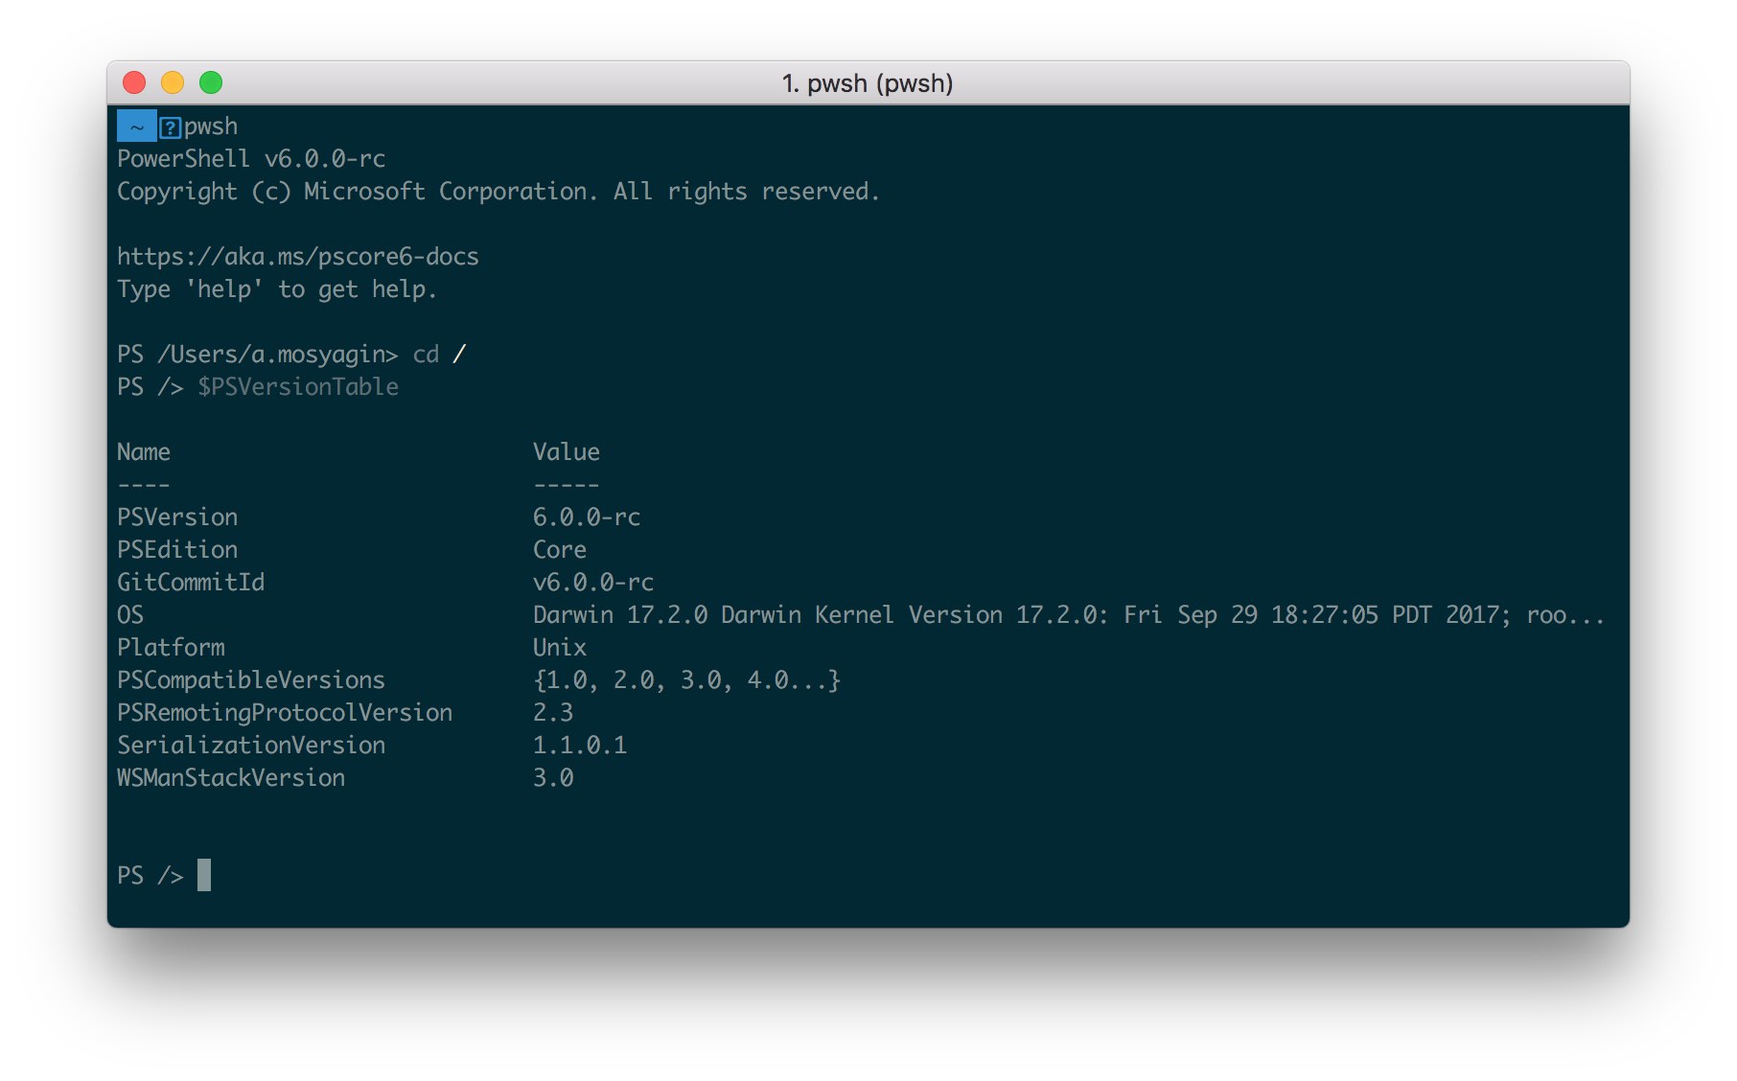Click the 'OS' row name

pyautogui.click(x=130, y=615)
